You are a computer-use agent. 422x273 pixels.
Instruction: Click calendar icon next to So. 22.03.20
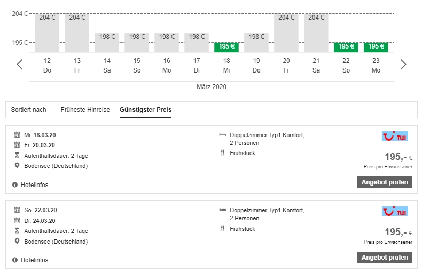pyautogui.click(x=17, y=210)
